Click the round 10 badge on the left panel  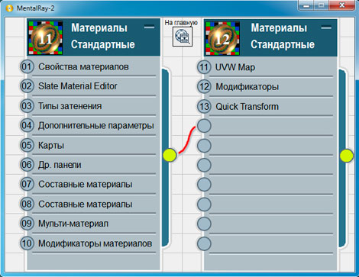[27, 243]
